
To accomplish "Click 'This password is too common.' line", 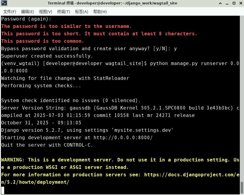I will [43, 41].
